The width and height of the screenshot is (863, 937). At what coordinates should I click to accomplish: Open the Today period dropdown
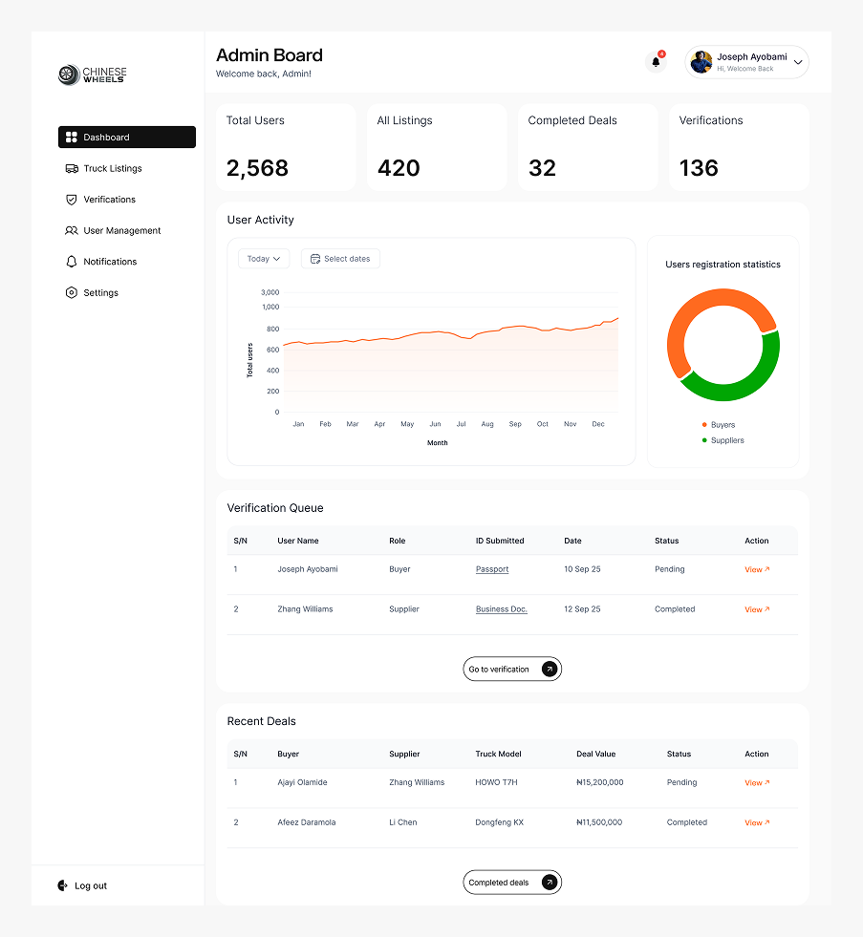pyautogui.click(x=264, y=259)
